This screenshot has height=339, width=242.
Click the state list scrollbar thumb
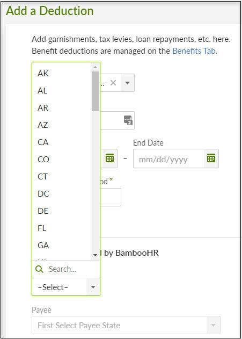coord(95,91)
